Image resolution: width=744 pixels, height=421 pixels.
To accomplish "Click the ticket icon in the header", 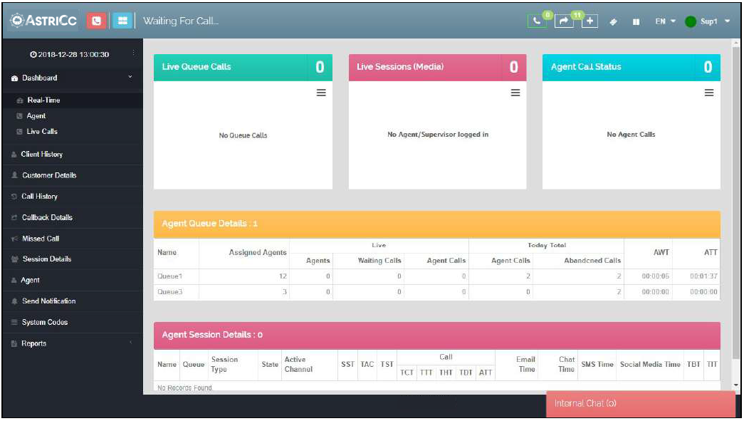I will tap(614, 21).
